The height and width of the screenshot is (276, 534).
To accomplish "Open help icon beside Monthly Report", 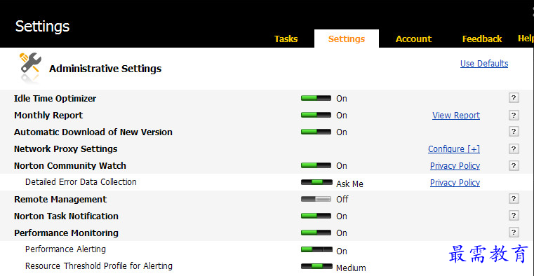I will [x=514, y=115].
